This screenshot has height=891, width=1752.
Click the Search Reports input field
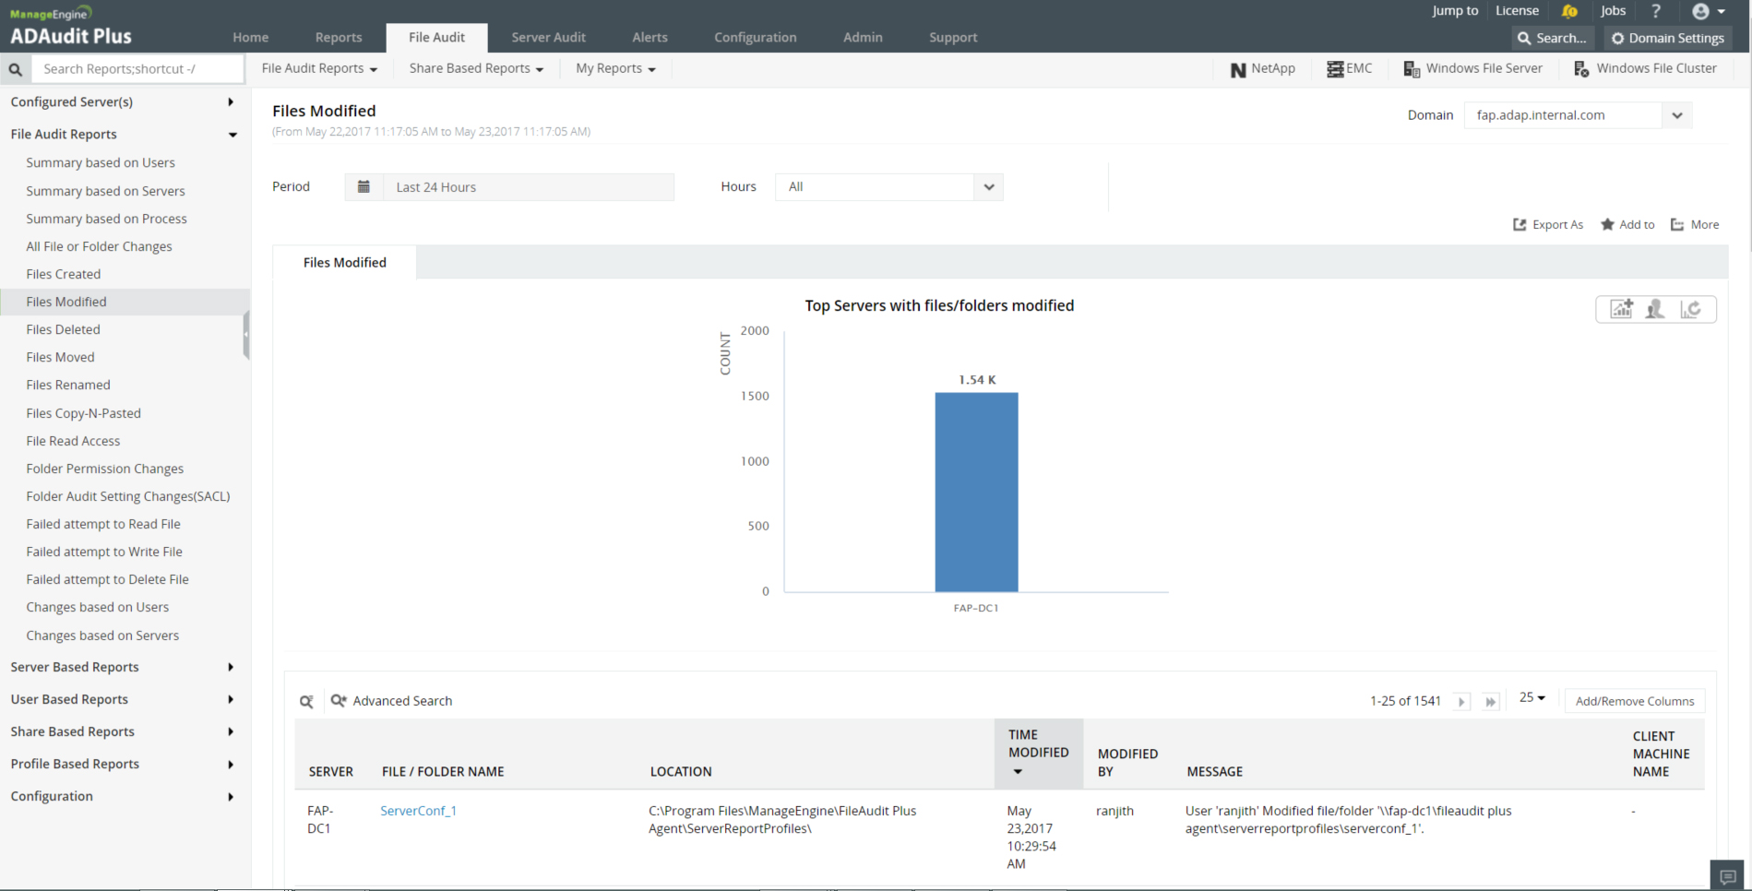[138, 69]
